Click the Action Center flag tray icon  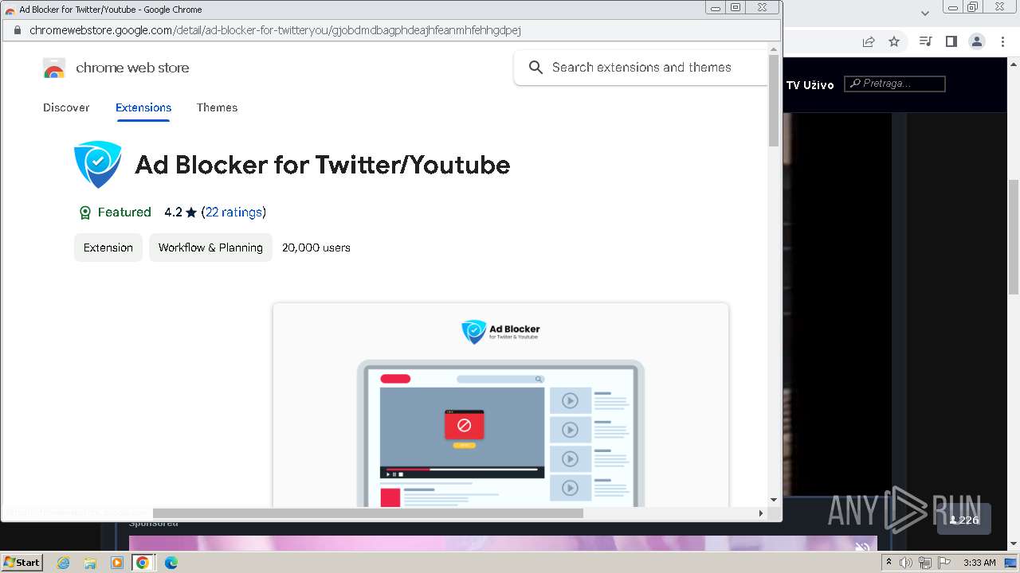944,563
